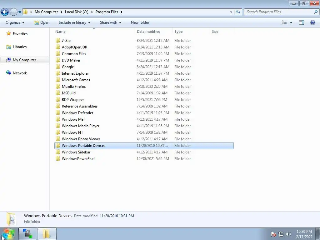320x240 pixels.
Task: Toggle the preview pane icon
Action: pos(302,22)
